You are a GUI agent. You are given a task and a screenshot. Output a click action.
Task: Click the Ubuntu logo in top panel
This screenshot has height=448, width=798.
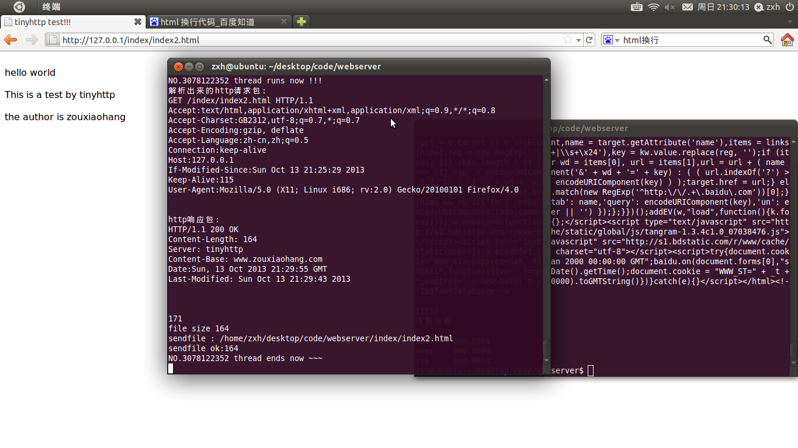click(x=19, y=7)
